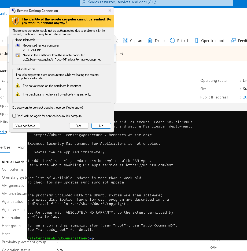This screenshot has height=251, width=247.
Task: Click the Hibernation property label
Action: pyautogui.click(x=12, y=218)
